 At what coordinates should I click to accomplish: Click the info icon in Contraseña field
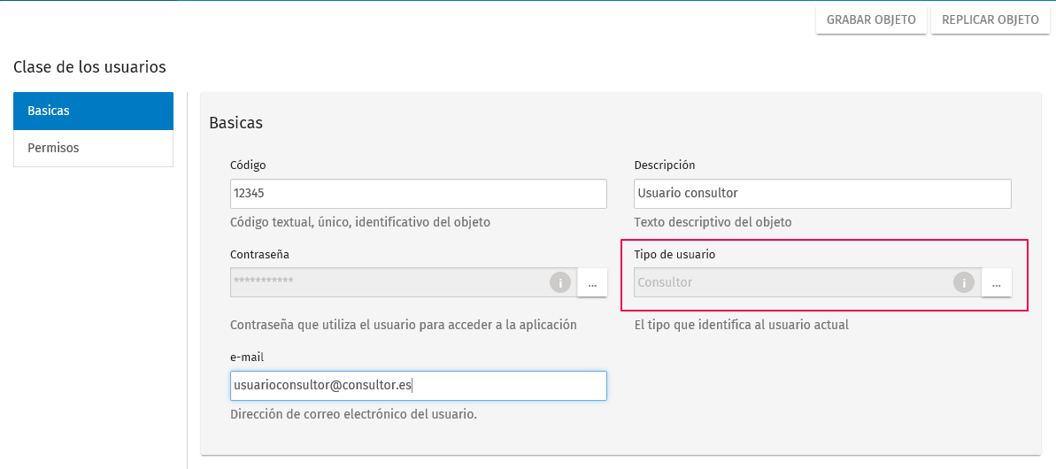click(x=559, y=282)
